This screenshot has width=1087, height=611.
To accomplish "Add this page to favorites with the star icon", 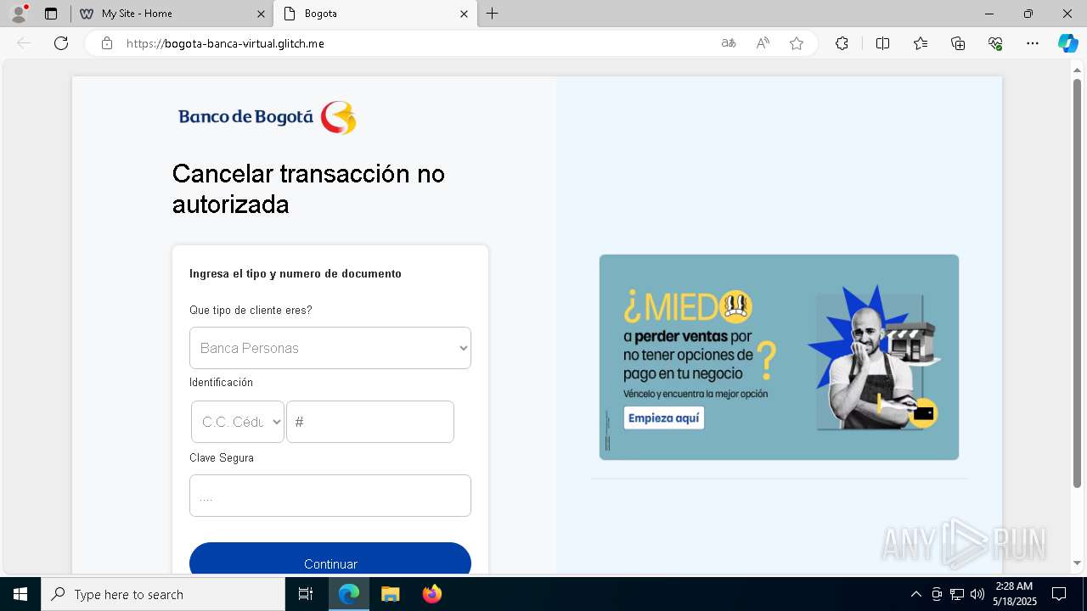I will [x=797, y=43].
